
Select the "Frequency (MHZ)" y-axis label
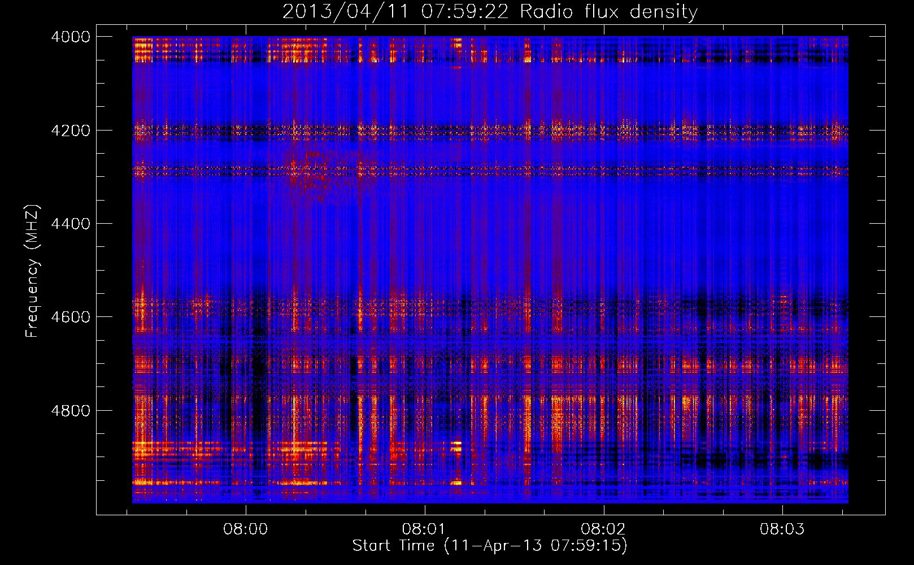pyautogui.click(x=32, y=271)
